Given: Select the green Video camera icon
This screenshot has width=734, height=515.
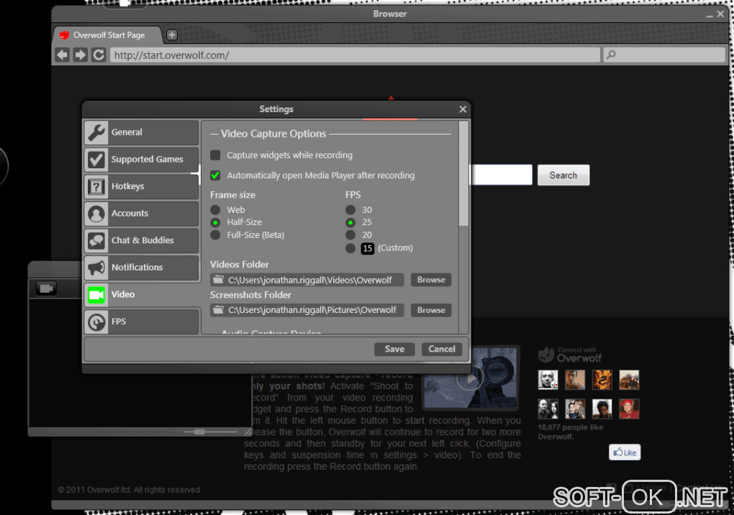Looking at the screenshot, I should [x=96, y=295].
